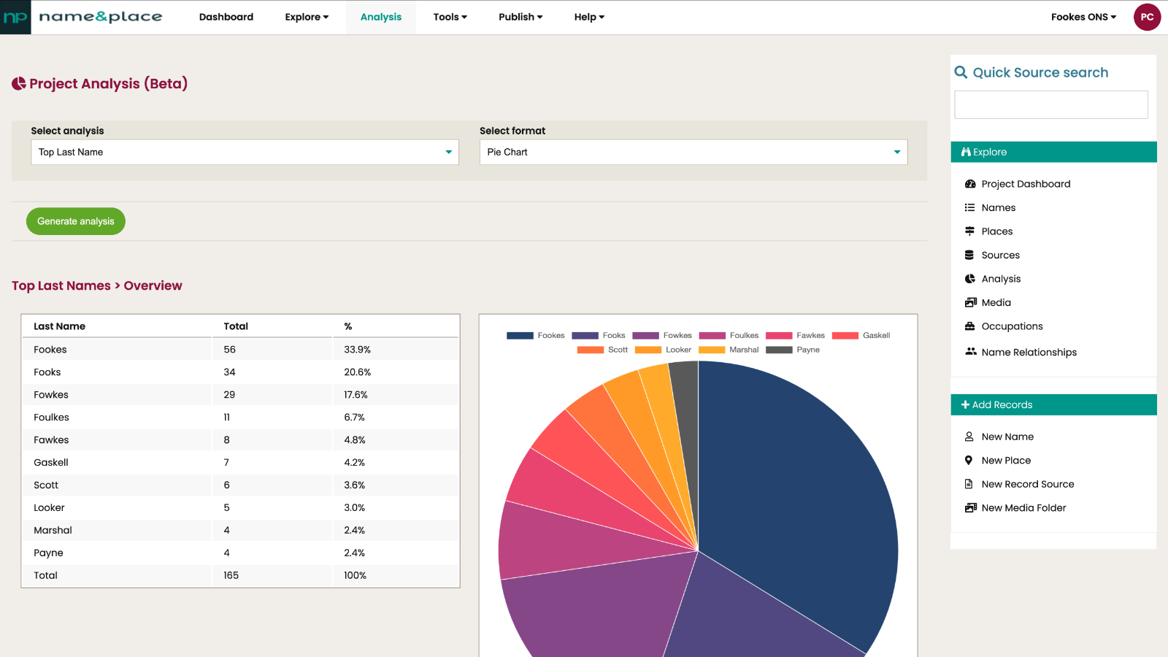The height and width of the screenshot is (657, 1168).
Task: Go to Dashboard in the navbar
Action: (226, 17)
